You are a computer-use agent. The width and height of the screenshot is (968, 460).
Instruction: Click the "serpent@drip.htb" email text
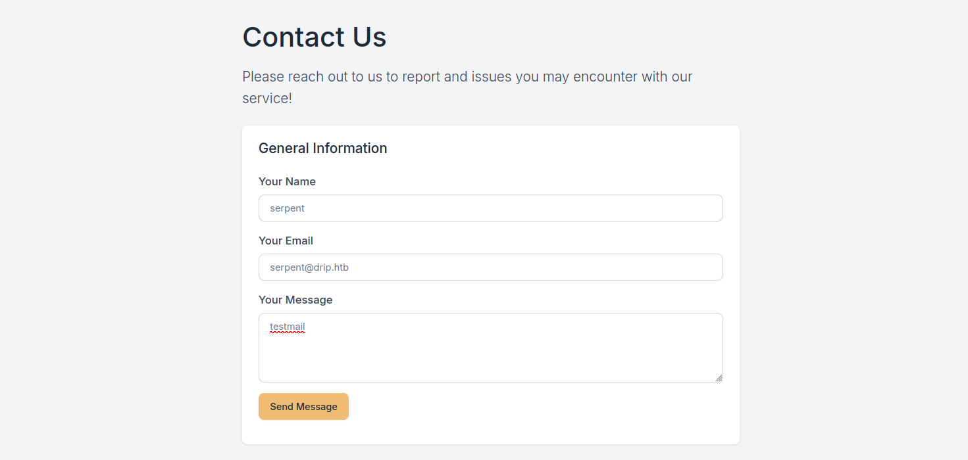pyautogui.click(x=309, y=267)
